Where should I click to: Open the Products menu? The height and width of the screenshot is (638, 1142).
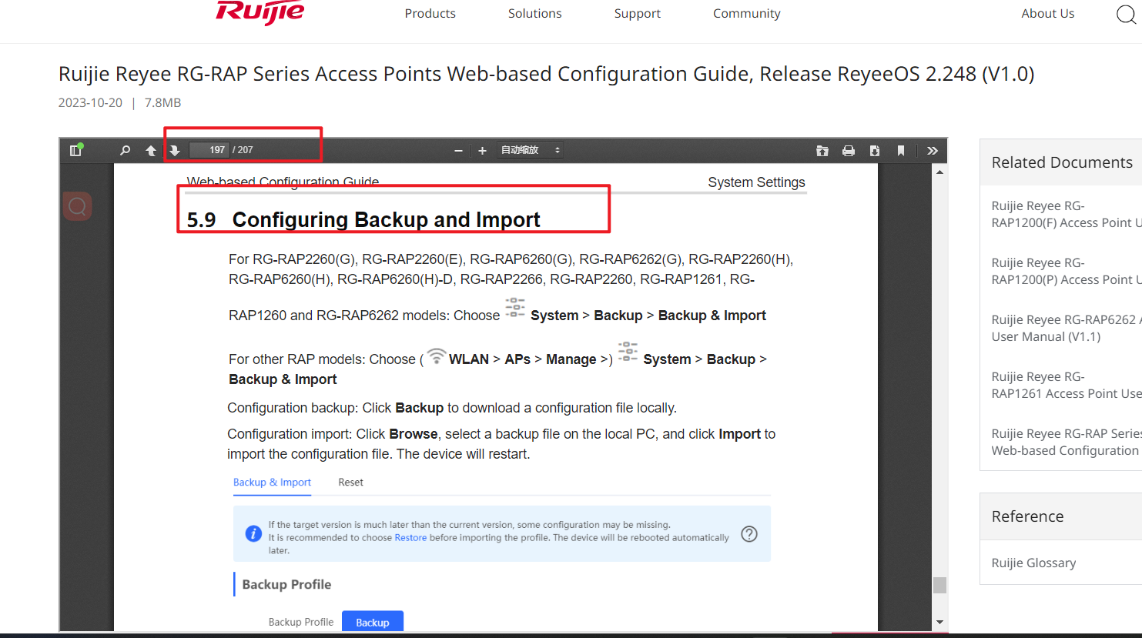coord(430,13)
